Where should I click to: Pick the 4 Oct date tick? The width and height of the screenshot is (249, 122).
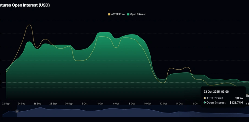[100, 104]
